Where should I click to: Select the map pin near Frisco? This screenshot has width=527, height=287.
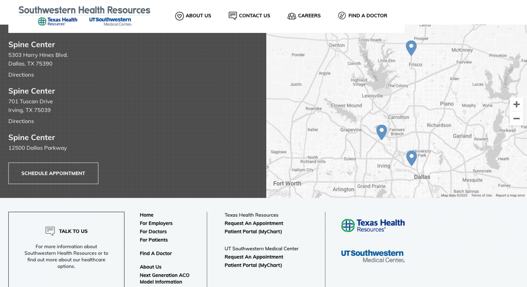[x=411, y=47]
